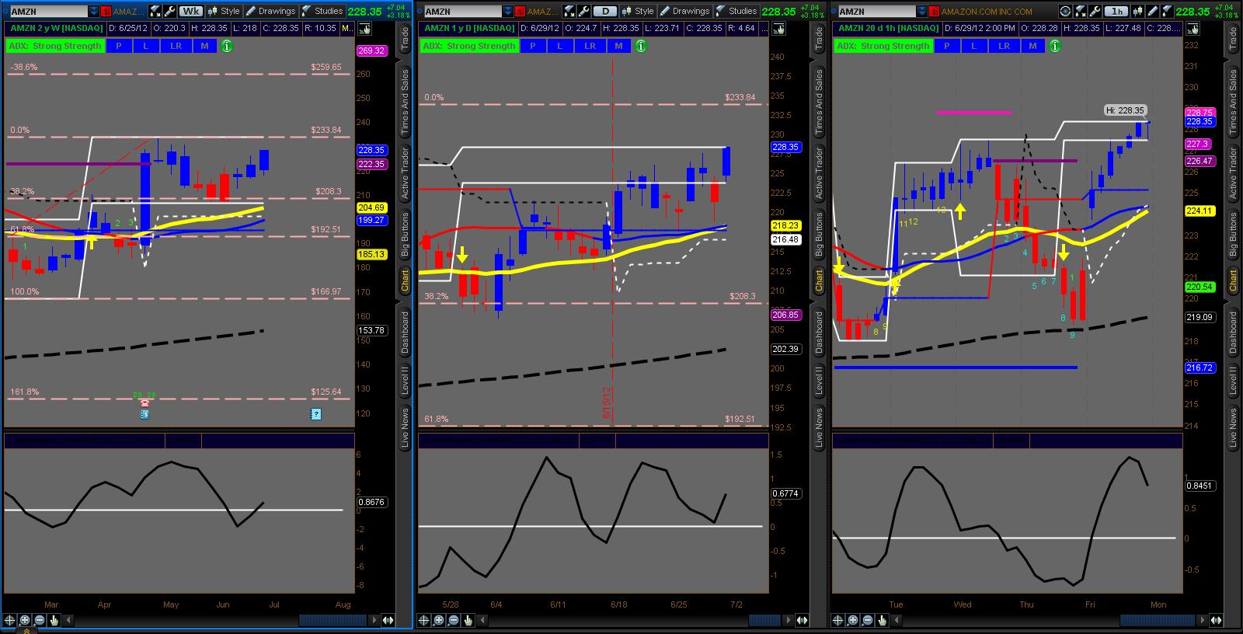Toggle the L button in hourly chart
Image resolution: width=1243 pixels, height=634 pixels.
[973, 46]
